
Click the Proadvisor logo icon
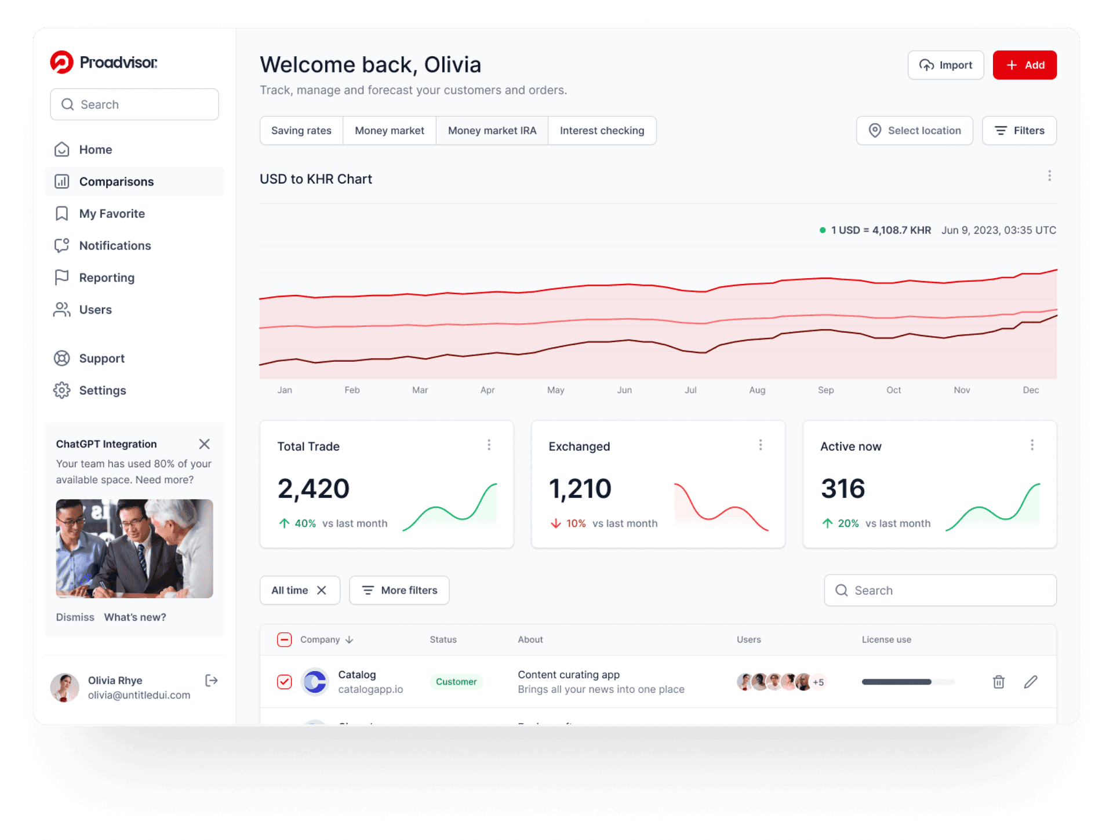coord(62,63)
